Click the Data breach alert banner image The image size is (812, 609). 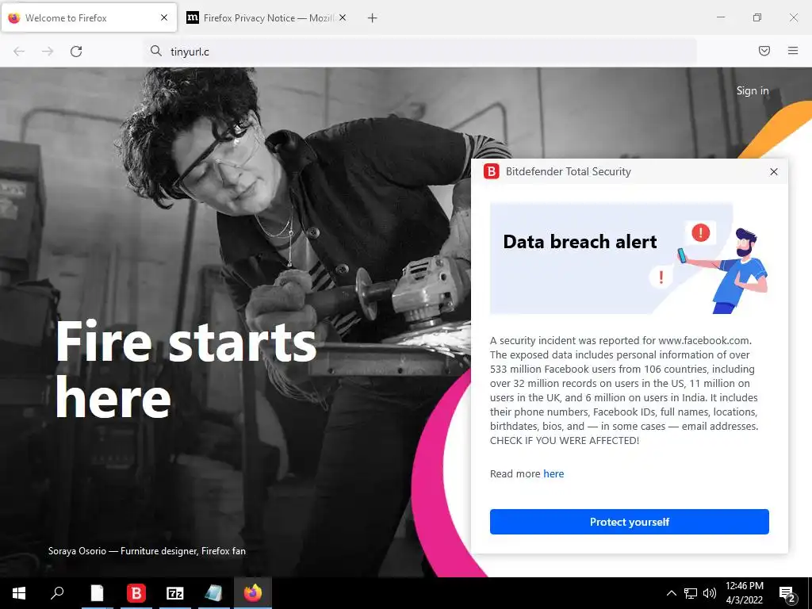(x=629, y=258)
